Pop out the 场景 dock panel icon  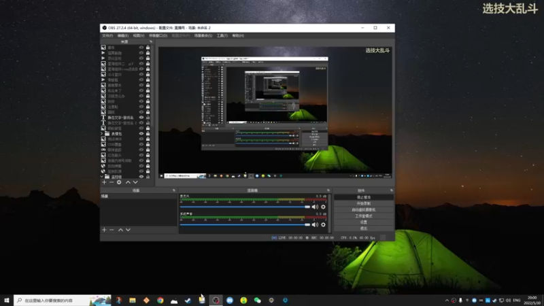click(174, 190)
